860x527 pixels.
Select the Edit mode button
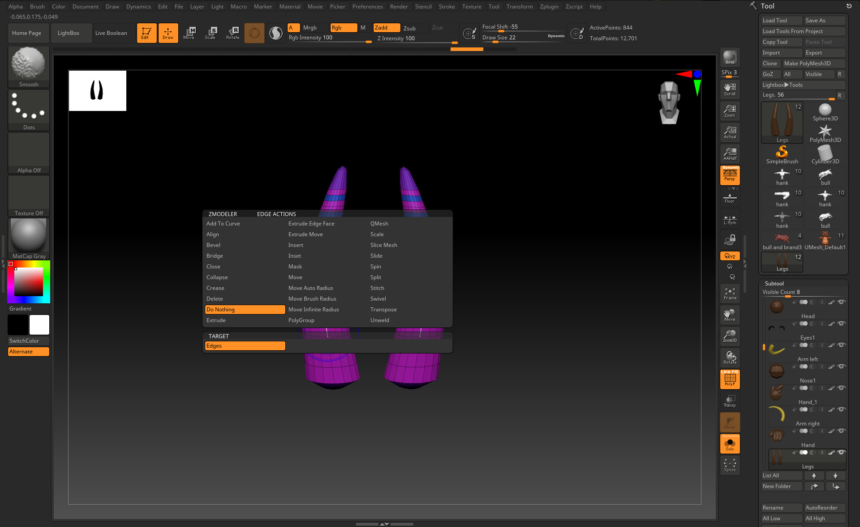pos(146,33)
